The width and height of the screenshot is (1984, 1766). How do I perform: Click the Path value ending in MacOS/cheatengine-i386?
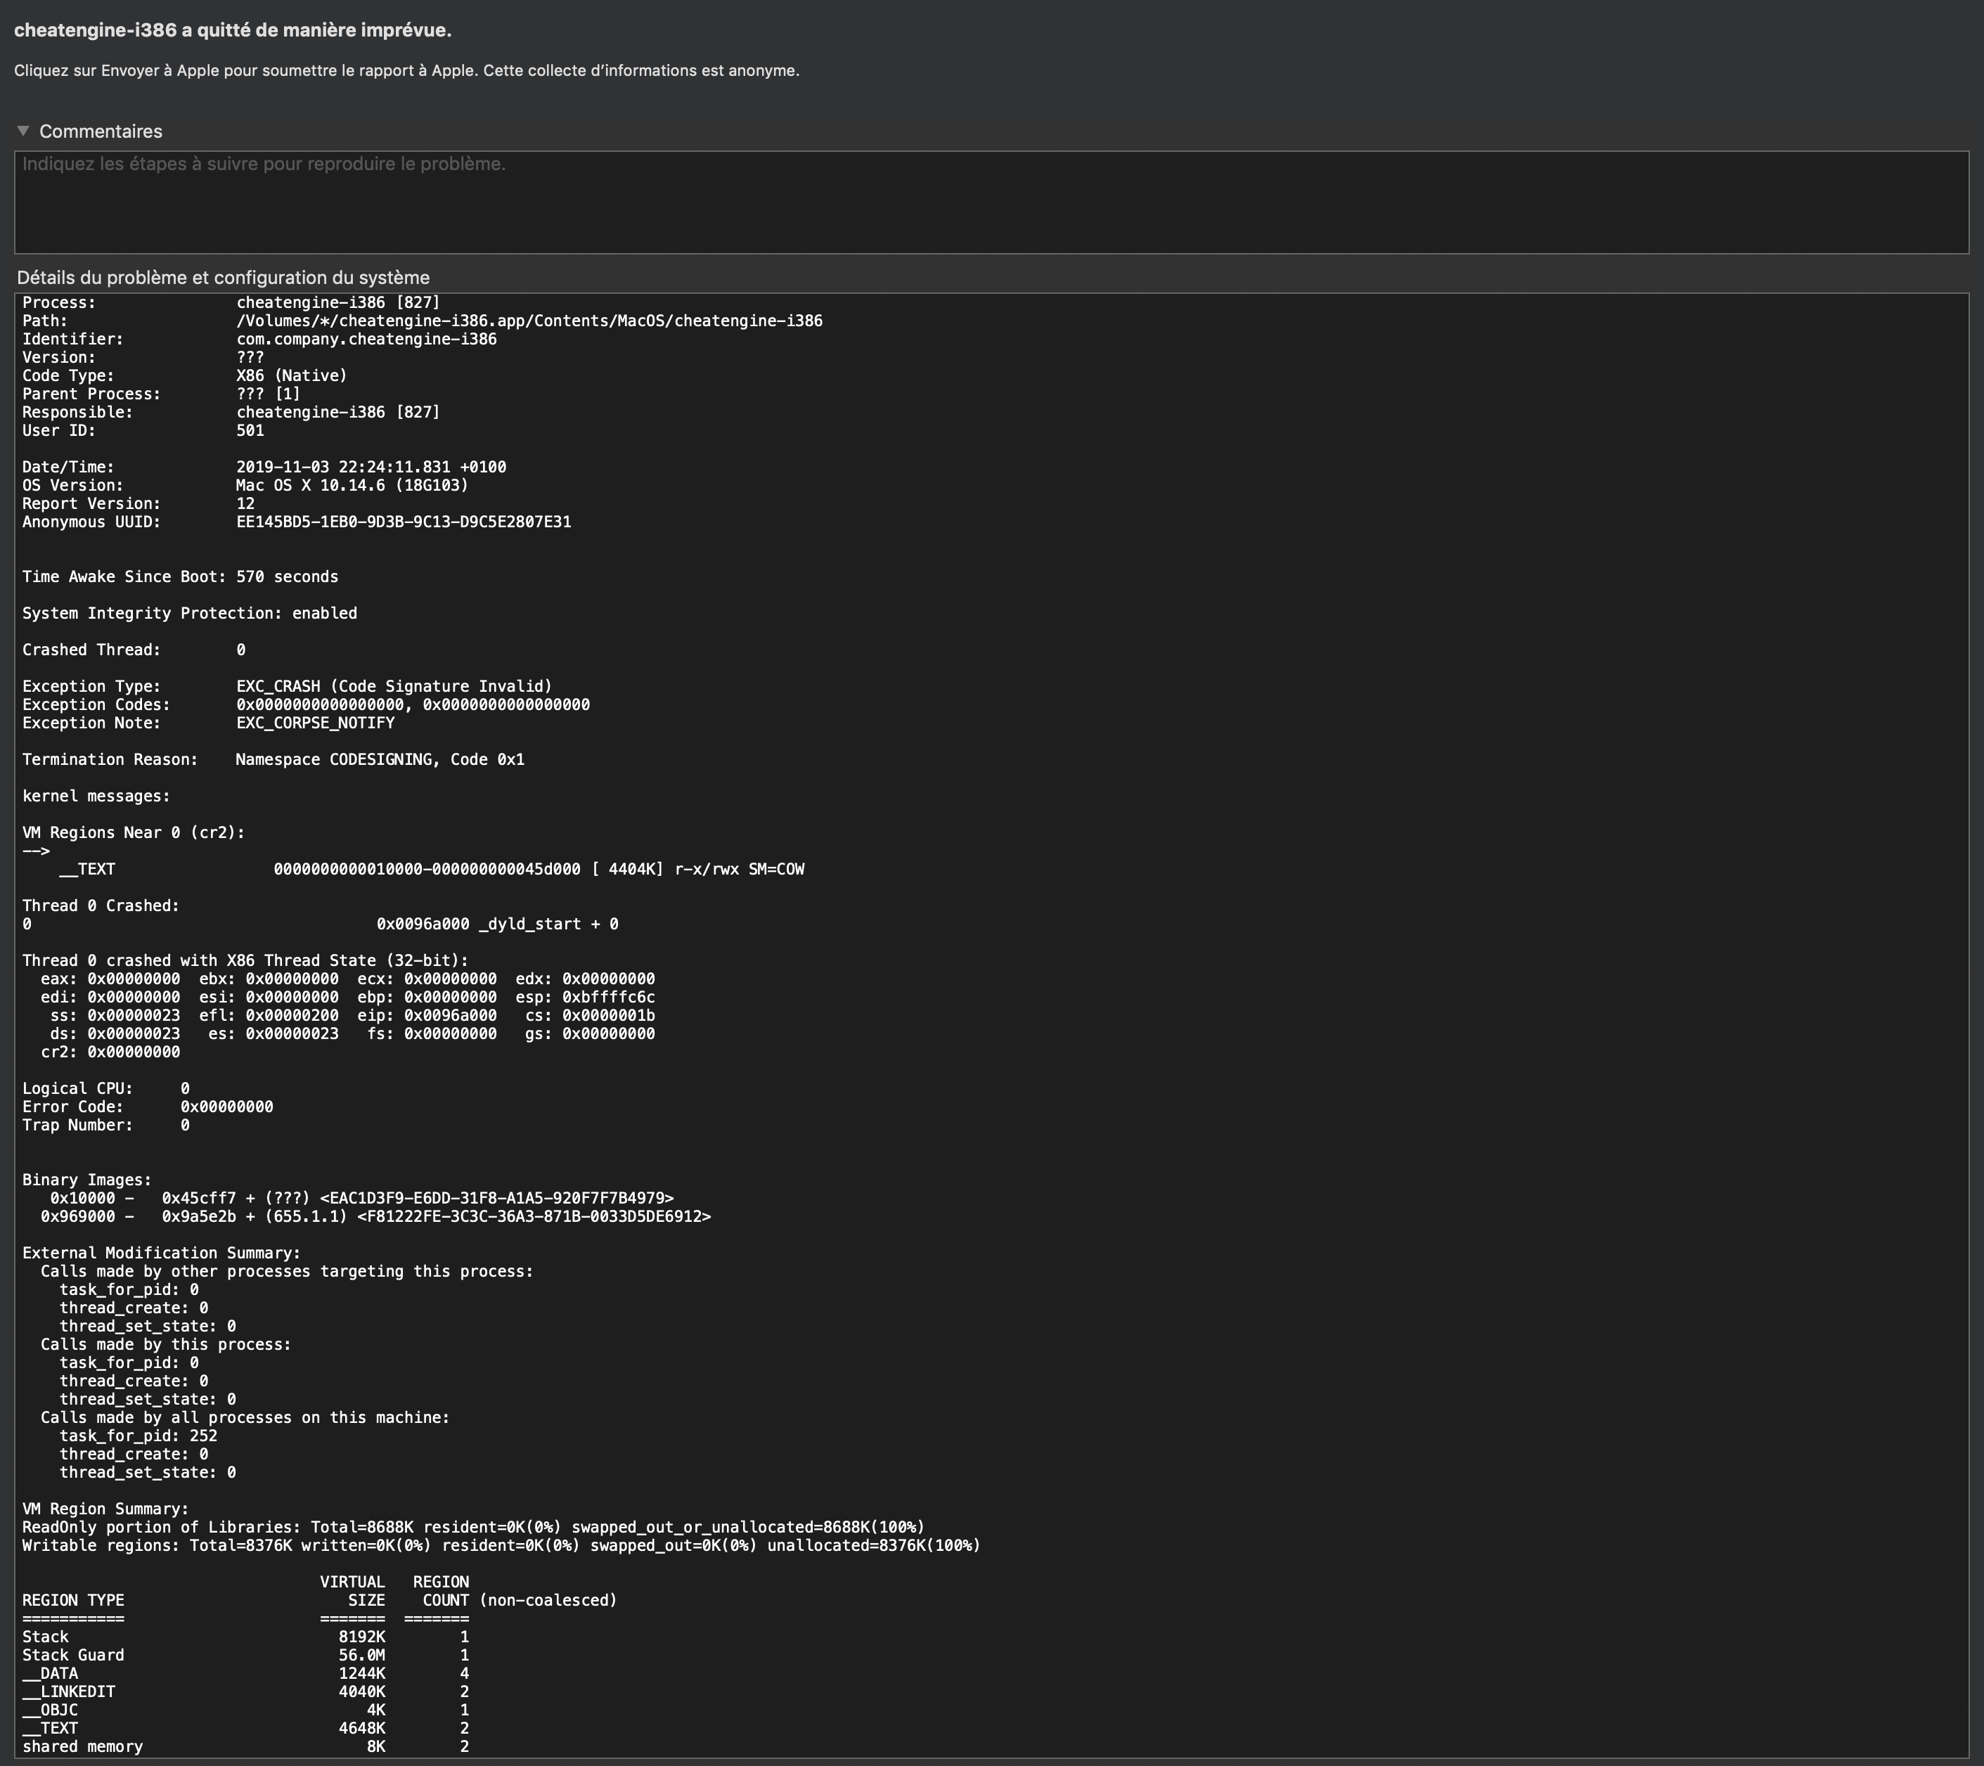[x=529, y=321]
